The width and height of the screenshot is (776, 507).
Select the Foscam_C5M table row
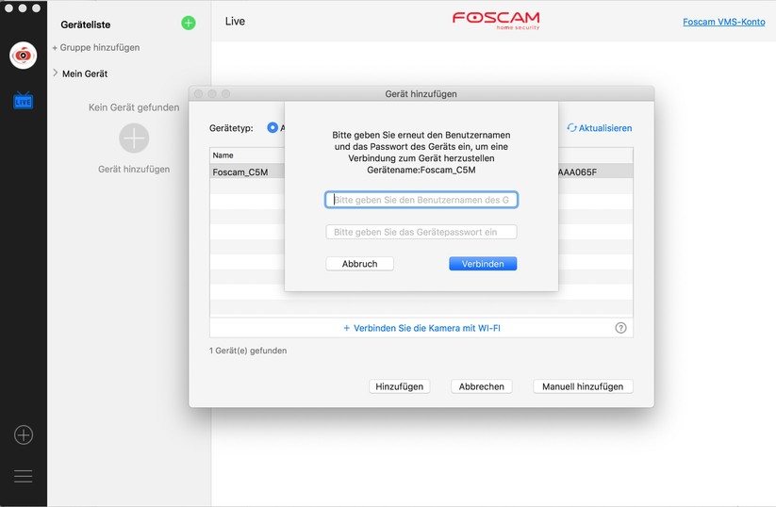pos(421,172)
